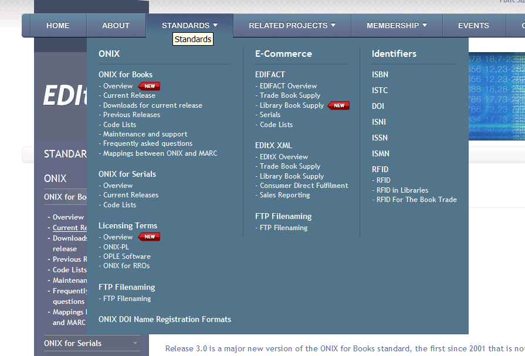Viewport: 525px width, 356px height.
Task: Open Code Lists under EDIFACT
Action: point(276,125)
